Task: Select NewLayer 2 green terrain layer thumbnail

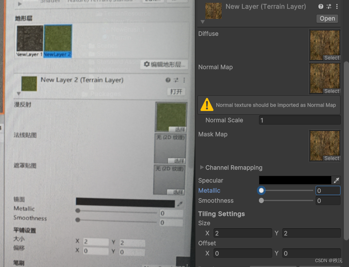Action: (58, 38)
